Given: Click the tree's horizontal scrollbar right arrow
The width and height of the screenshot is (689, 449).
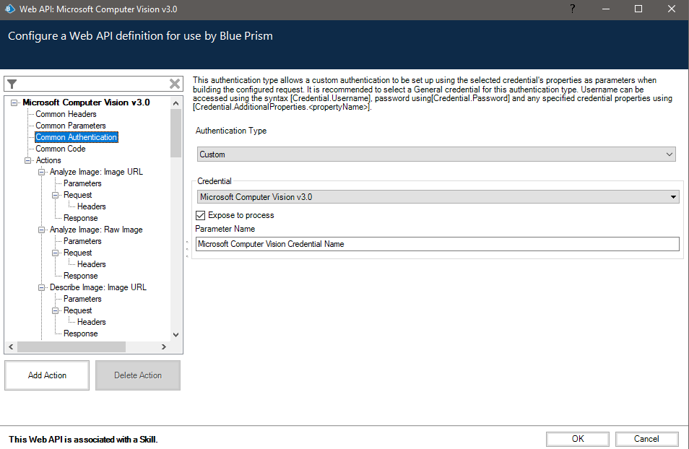Looking at the screenshot, I should click(x=164, y=347).
